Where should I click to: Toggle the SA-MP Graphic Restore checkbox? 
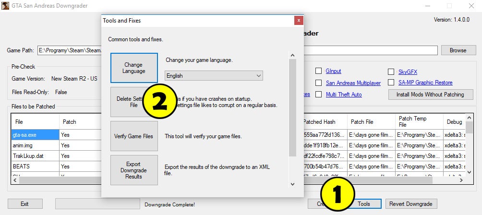point(391,83)
